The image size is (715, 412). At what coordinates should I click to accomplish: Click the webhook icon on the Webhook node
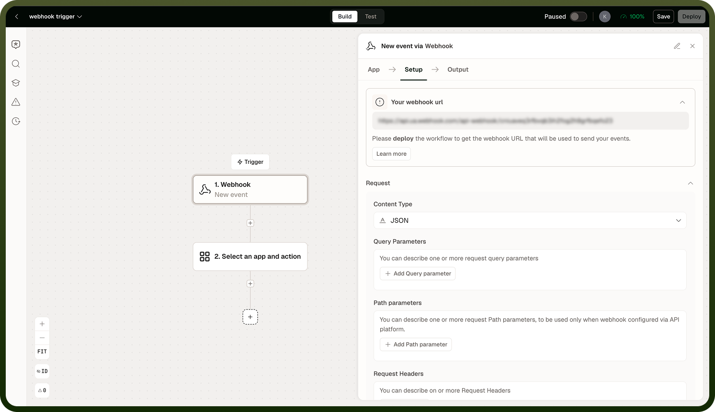[x=205, y=189]
